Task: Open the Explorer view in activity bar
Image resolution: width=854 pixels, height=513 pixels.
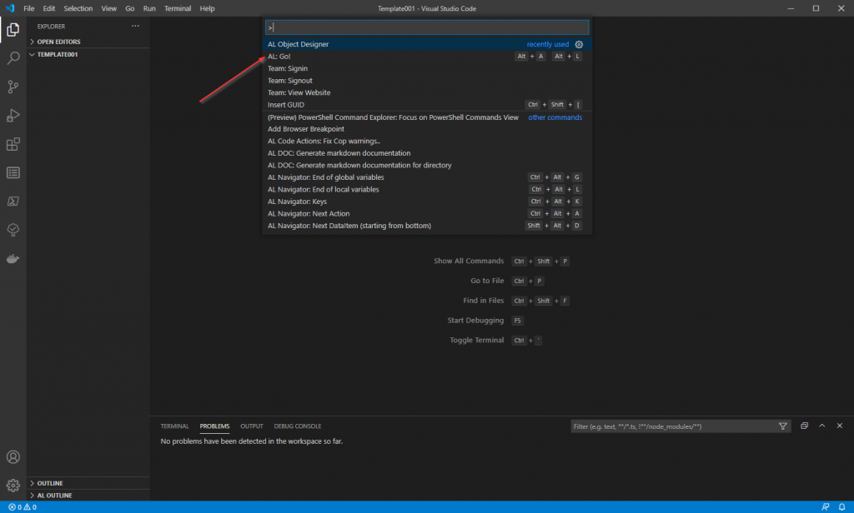Action: 13,29
